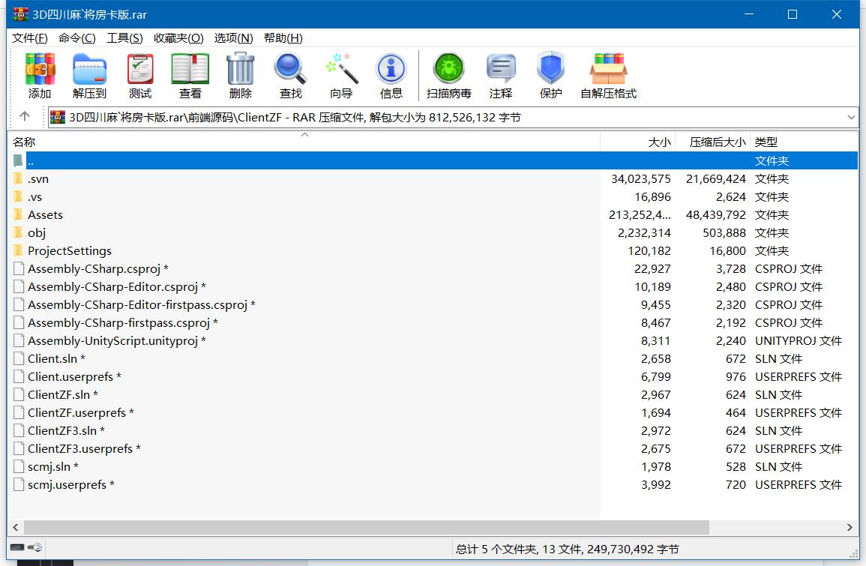The image size is (866, 566).
Task: Open the 选项 menu
Action: pyautogui.click(x=233, y=37)
